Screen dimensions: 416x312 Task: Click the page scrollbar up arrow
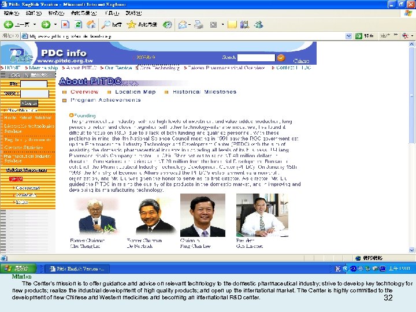tap(412, 44)
